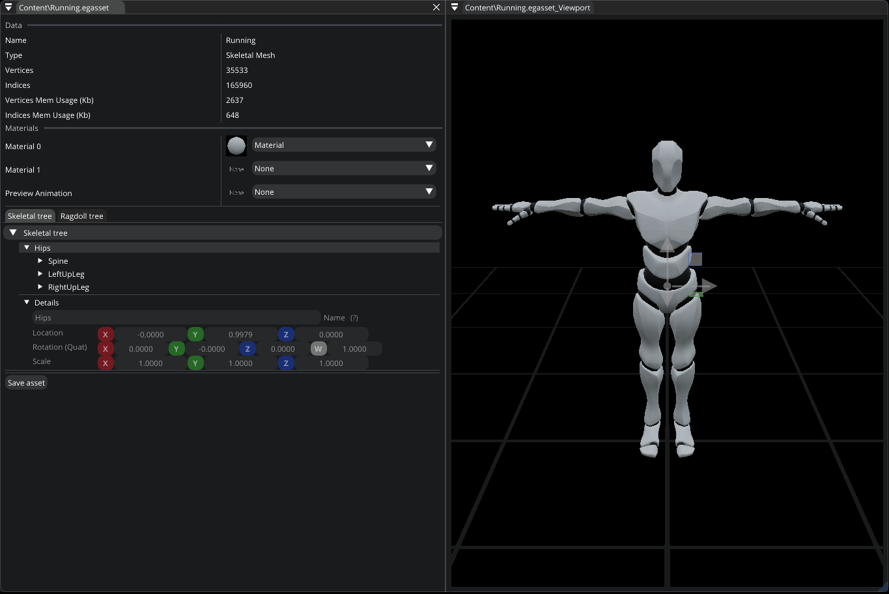Click the gizmo right-pointing X-axis arrow
Viewport: 889px width, 594px height.
(709, 285)
